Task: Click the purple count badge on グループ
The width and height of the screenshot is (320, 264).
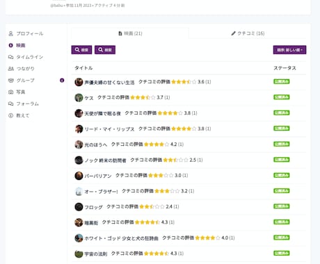Action: 62,81
